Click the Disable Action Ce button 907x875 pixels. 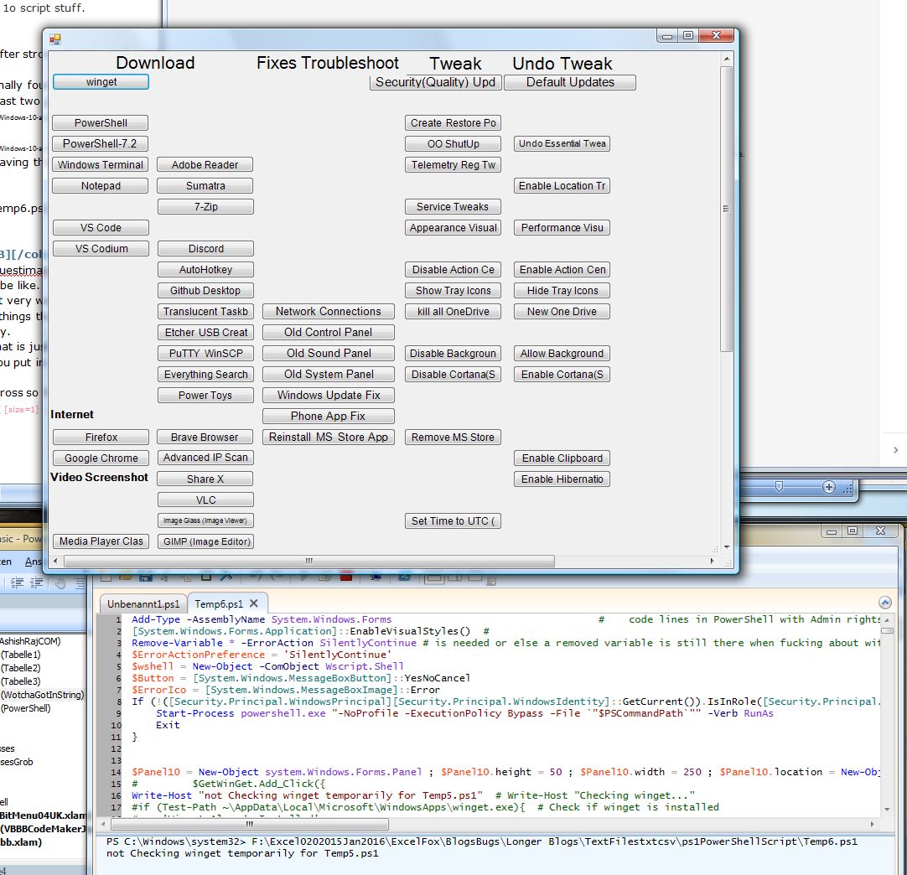[453, 270]
